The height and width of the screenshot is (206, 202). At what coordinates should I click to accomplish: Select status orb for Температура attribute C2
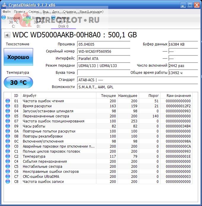click(8, 156)
